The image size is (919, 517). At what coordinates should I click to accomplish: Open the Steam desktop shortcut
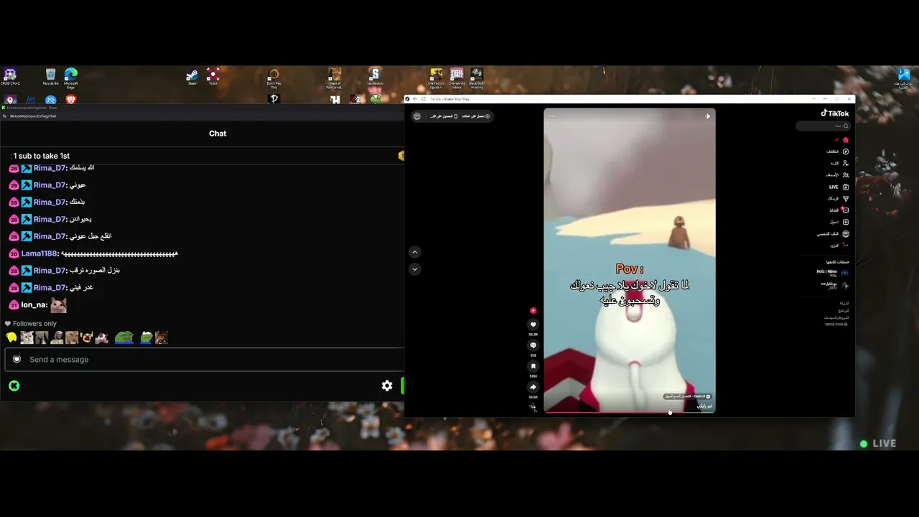[x=192, y=77]
